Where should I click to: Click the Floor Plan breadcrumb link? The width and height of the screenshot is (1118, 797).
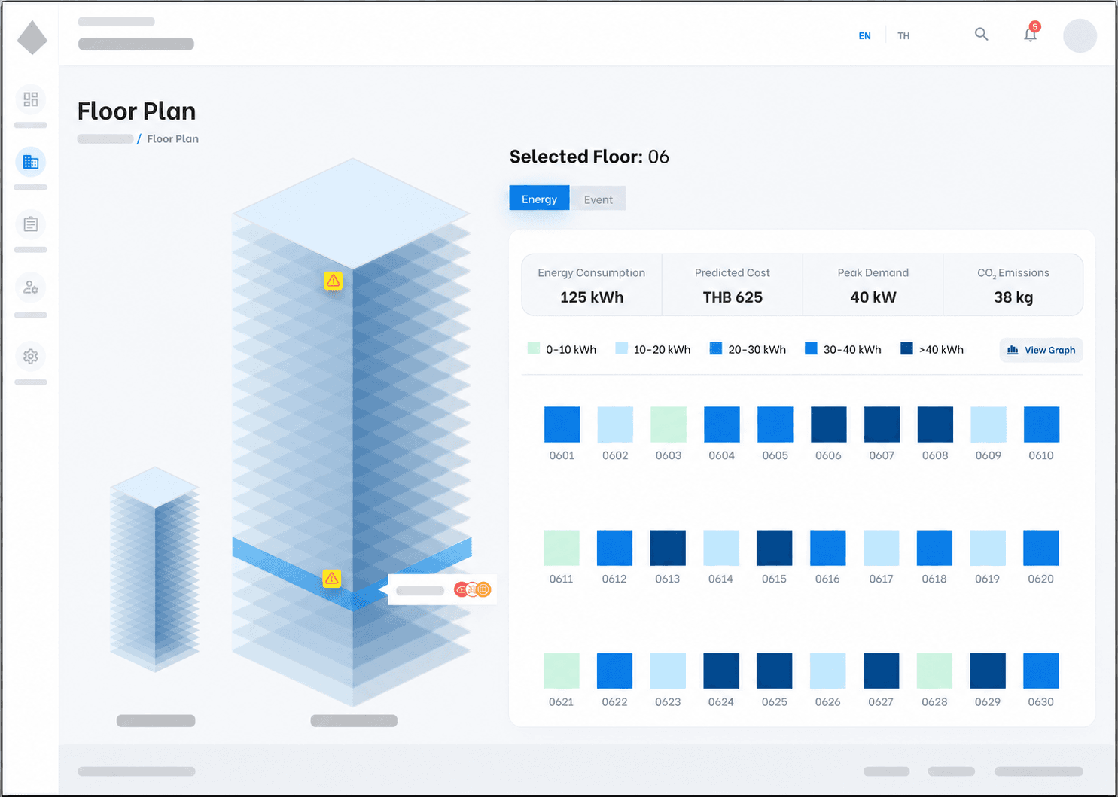[x=172, y=139]
